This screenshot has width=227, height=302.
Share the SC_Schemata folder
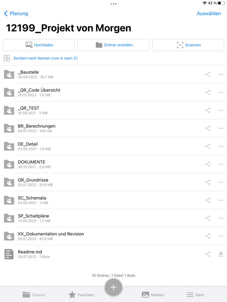[x=208, y=200]
